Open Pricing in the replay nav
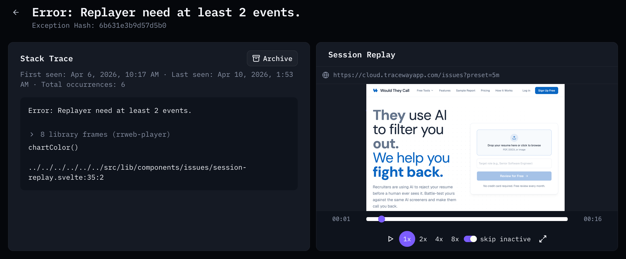Screen dimensions: 626x259 (x=485, y=91)
